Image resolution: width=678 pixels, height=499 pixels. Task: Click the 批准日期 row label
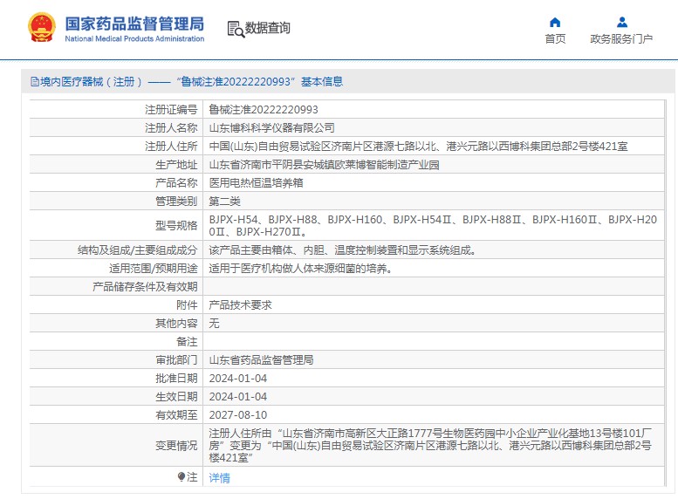[x=176, y=379]
